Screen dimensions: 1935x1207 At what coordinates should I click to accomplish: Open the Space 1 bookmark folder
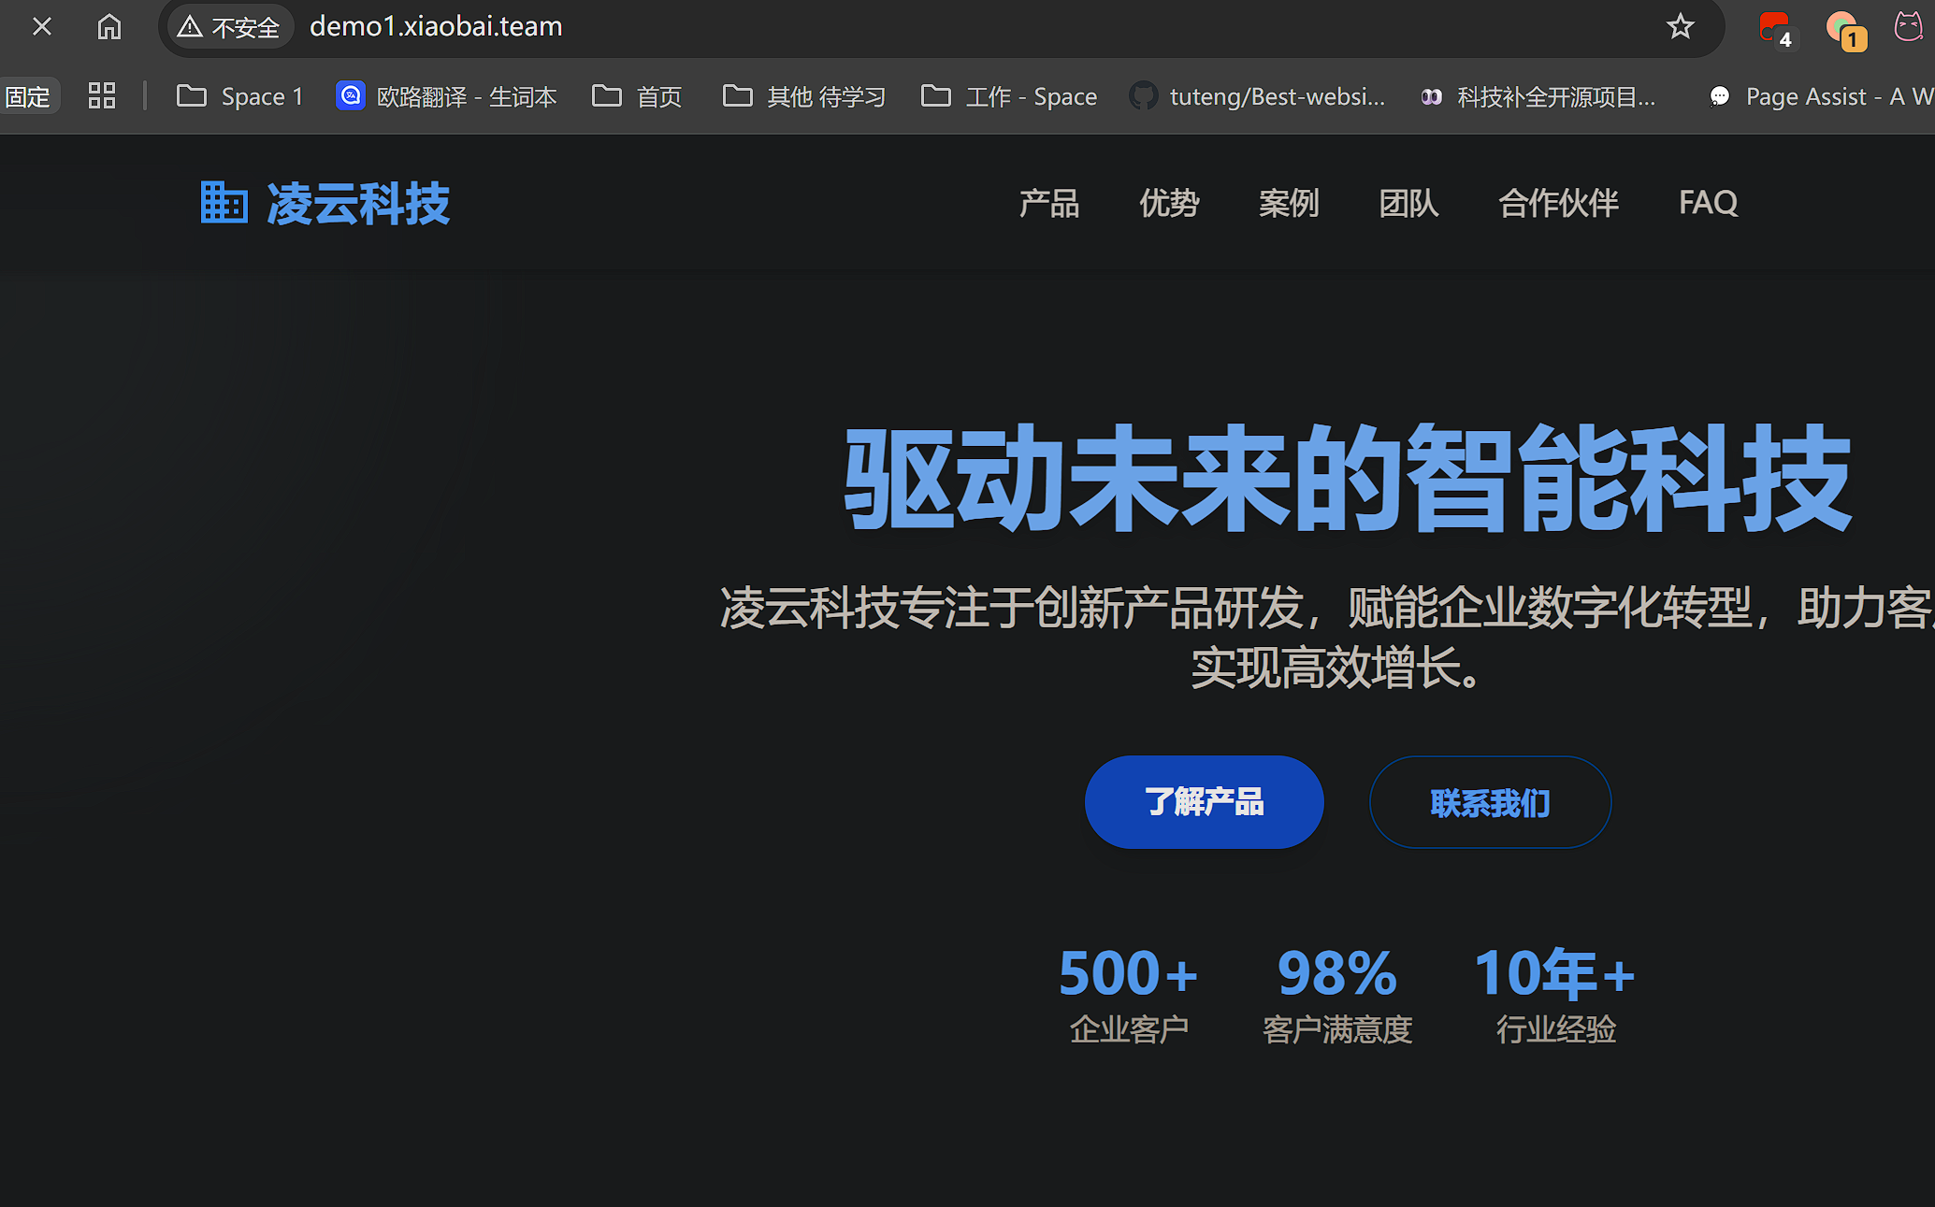tap(240, 96)
